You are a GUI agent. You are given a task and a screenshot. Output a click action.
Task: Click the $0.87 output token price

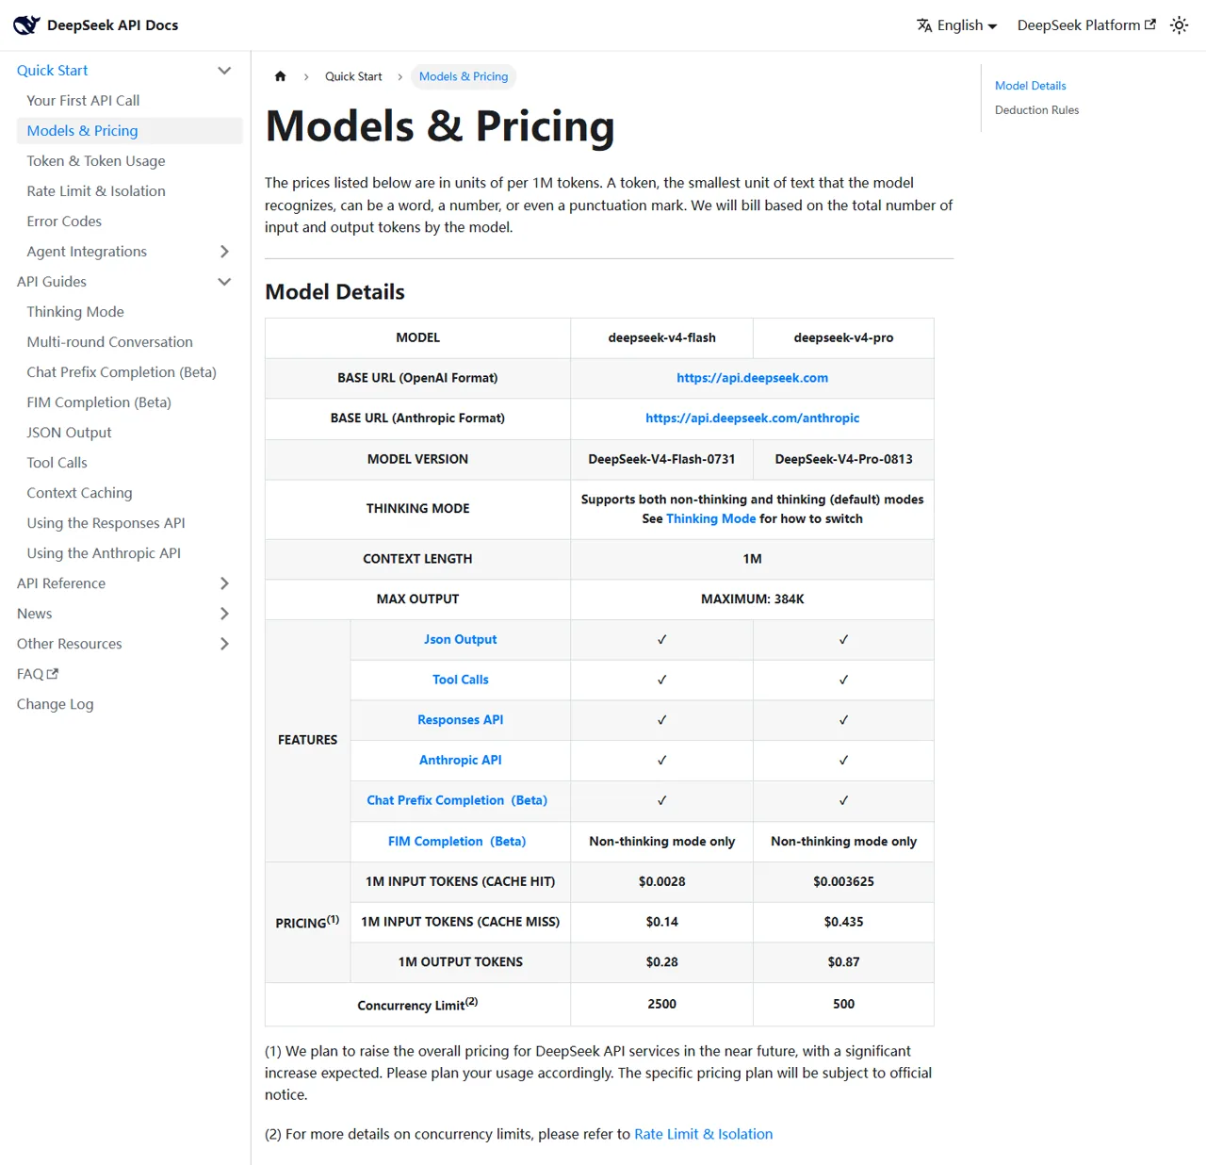click(x=843, y=962)
